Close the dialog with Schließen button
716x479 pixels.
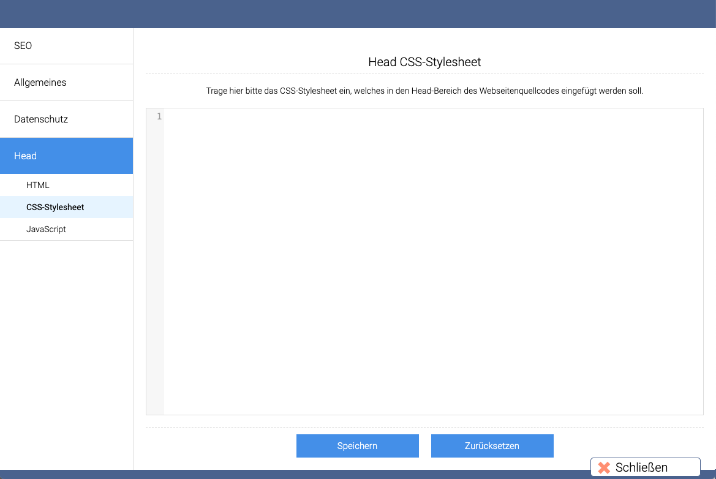pyautogui.click(x=645, y=467)
